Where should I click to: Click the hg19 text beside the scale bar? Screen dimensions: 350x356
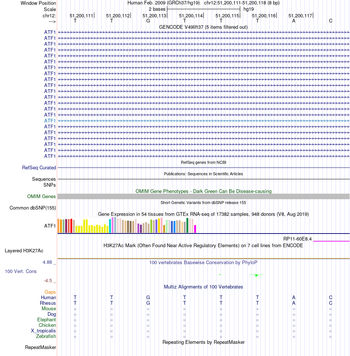249,9
